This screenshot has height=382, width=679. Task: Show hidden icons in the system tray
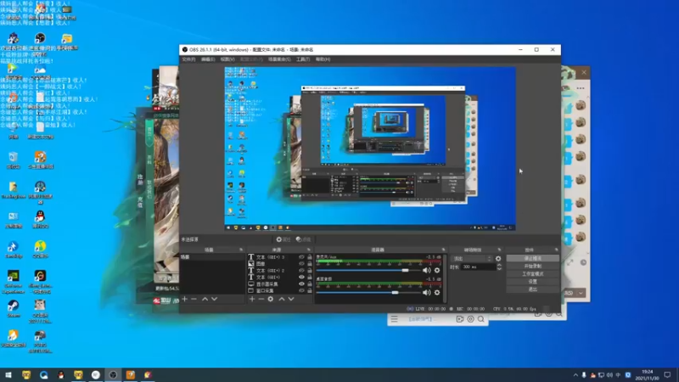click(x=575, y=375)
